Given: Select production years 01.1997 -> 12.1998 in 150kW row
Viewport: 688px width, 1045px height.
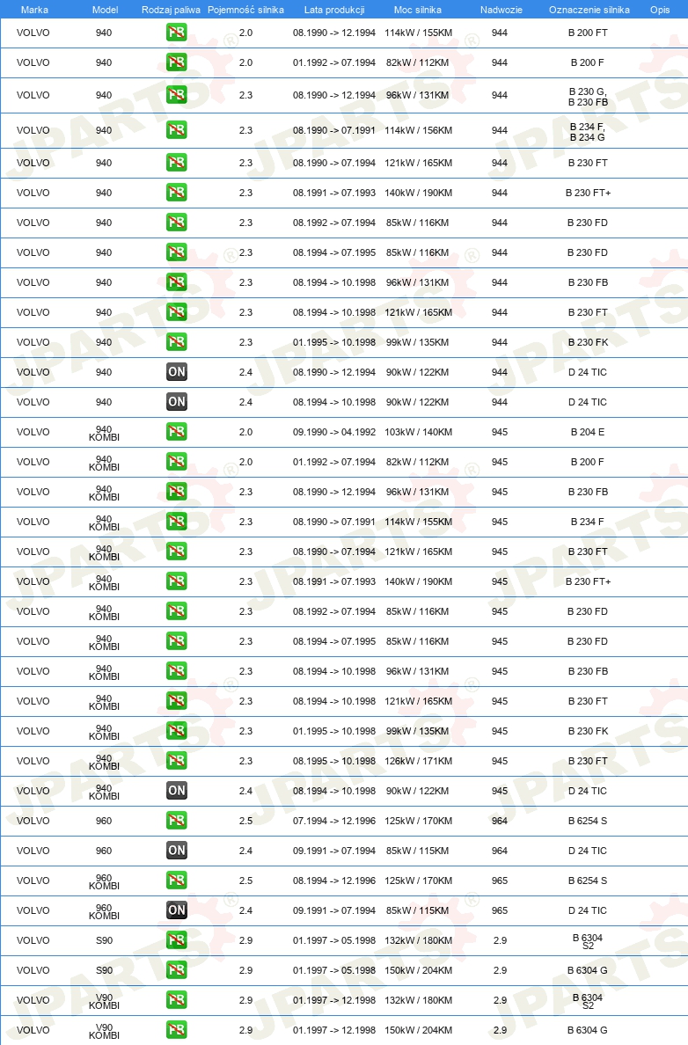Looking at the screenshot, I should (334, 1030).
